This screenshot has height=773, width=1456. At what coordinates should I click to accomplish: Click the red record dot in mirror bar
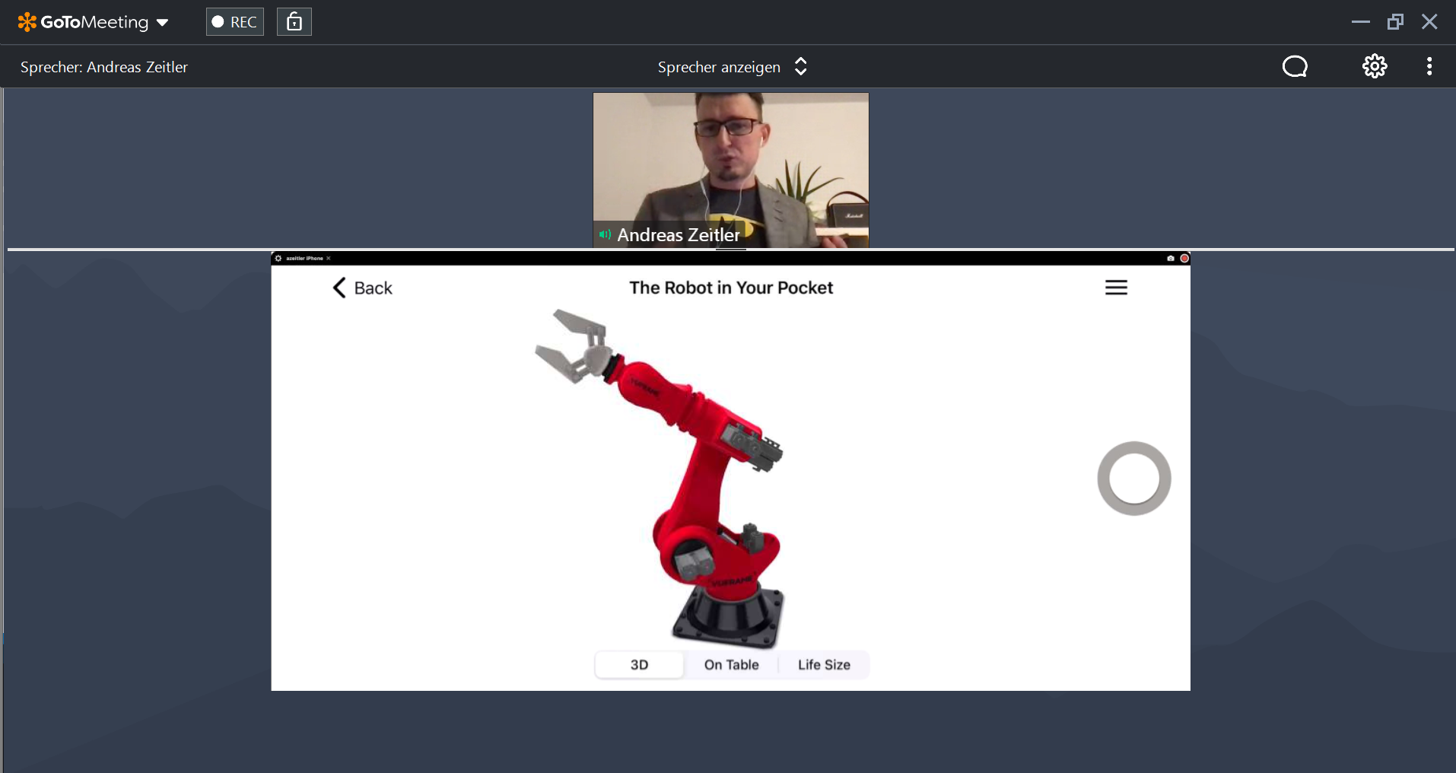pyautogui.click(x=1184, y=259)
